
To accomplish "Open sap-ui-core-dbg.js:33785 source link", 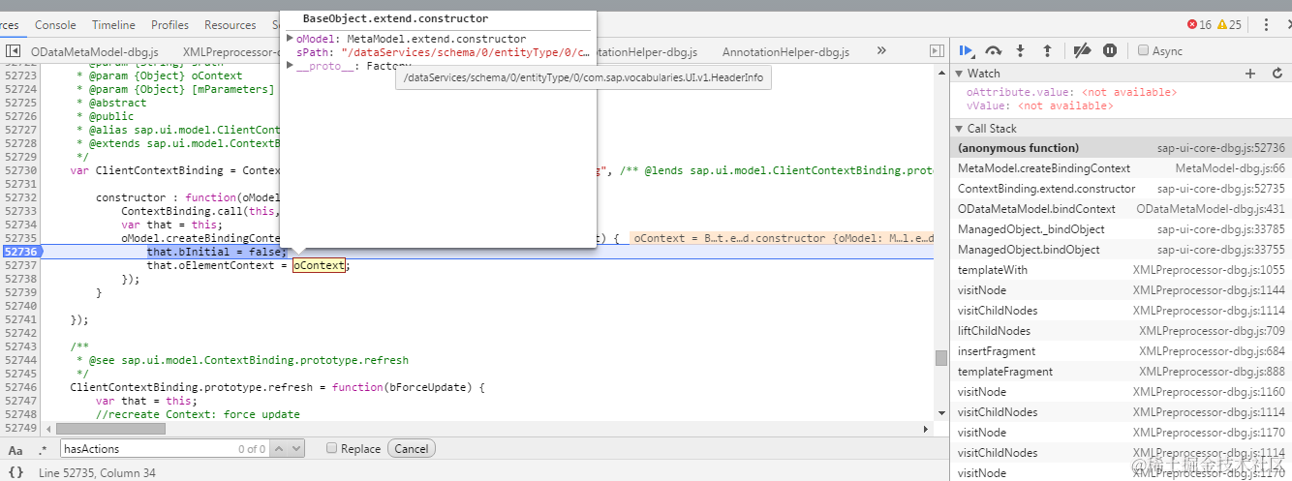I will [x=1221, y=229].
